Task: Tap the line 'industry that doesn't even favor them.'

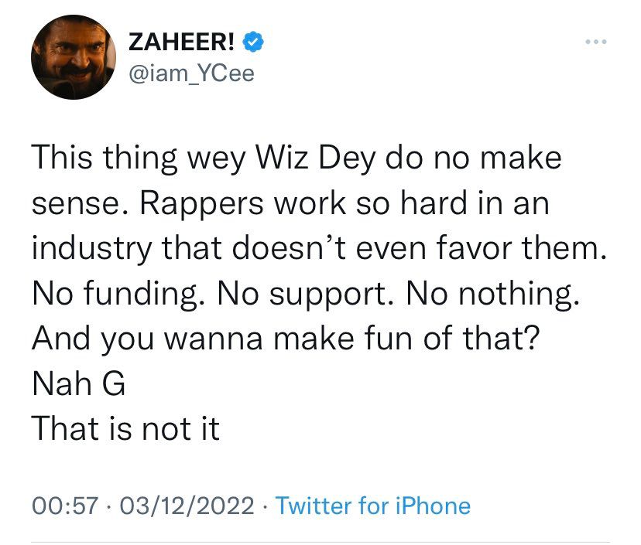Action: pos(319,248)
